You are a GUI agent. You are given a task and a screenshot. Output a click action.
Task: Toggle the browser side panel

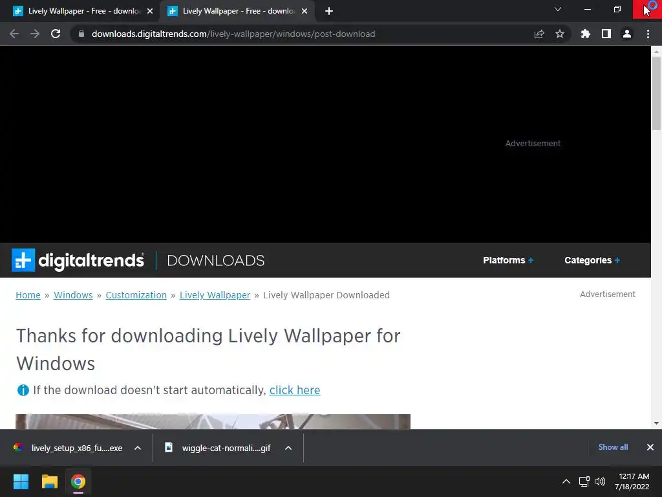click(606, 34)
